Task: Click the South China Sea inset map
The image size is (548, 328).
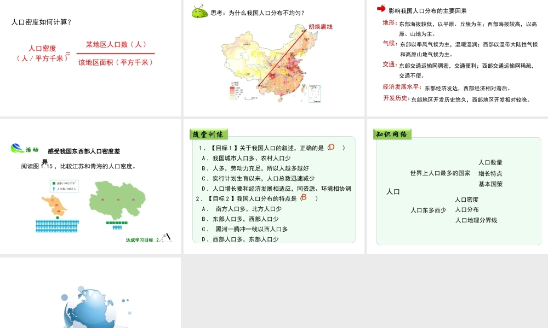Action: 315,94
